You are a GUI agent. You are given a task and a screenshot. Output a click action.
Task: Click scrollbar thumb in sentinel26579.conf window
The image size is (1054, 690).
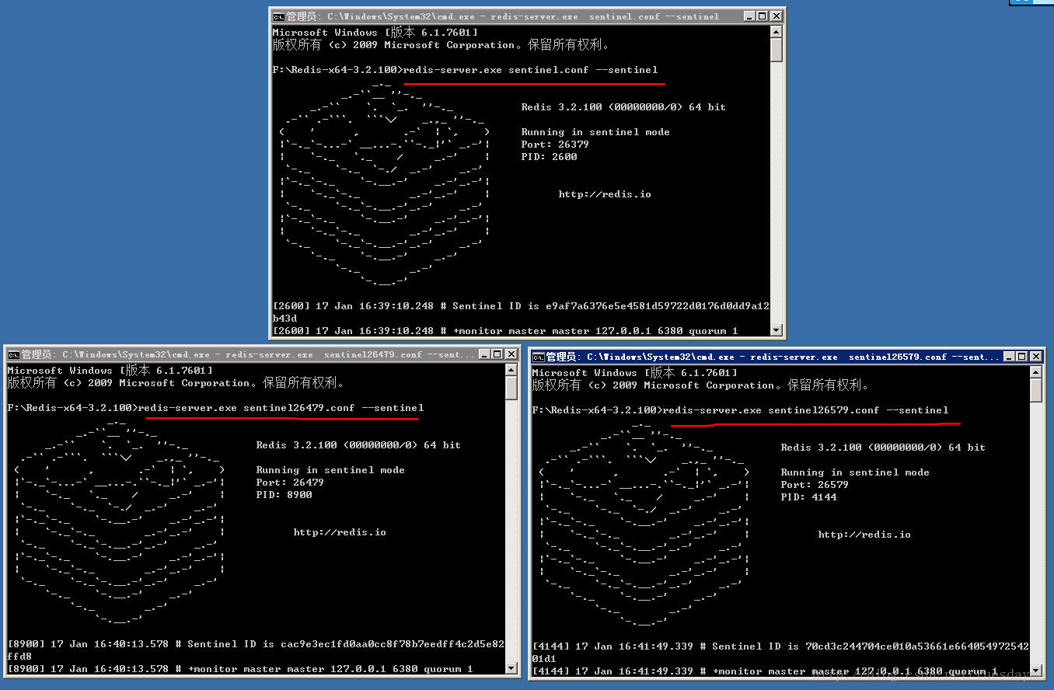tap(1035, 390)
